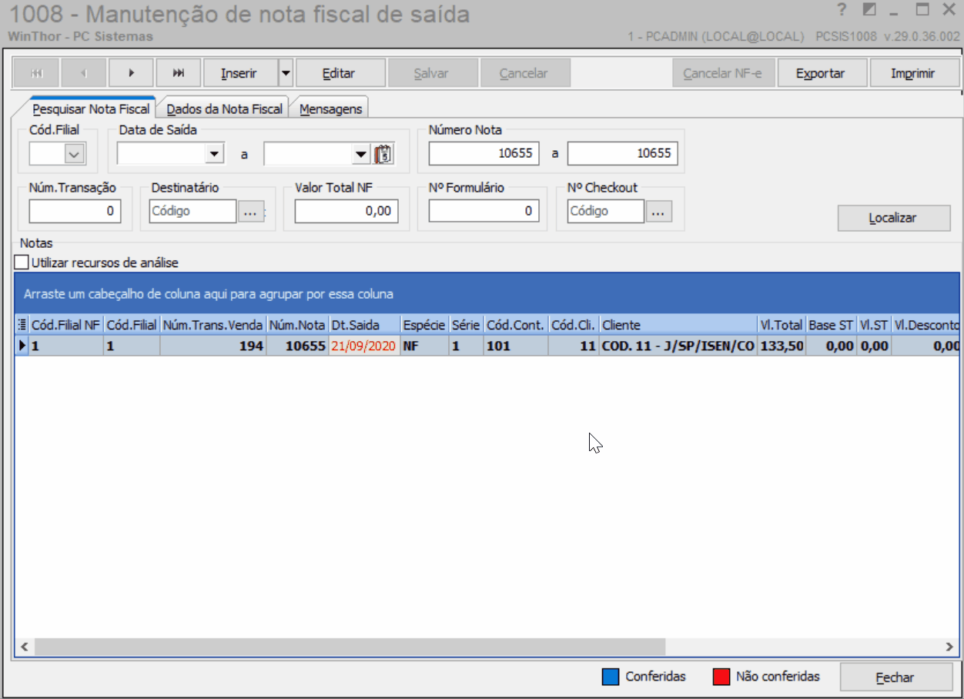Viewport: 964px width, 699px height.
Task: Sort by Série column header
Action: (466, 325)
